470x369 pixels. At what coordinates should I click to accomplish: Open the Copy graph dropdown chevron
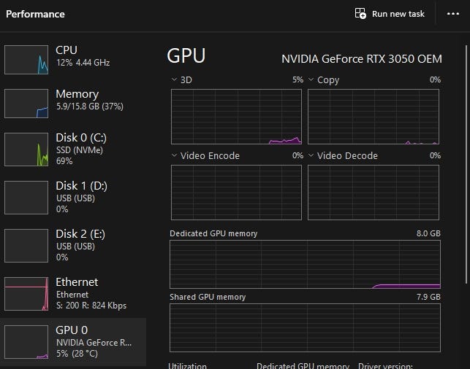(x=311, y=79)
